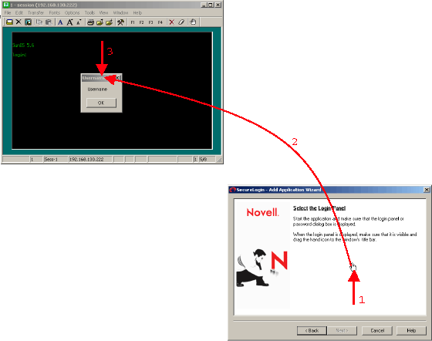This screenshot has height=341, width=432.
Task: Click the Novell logo text in wizard
Action: tap(262, 212)
